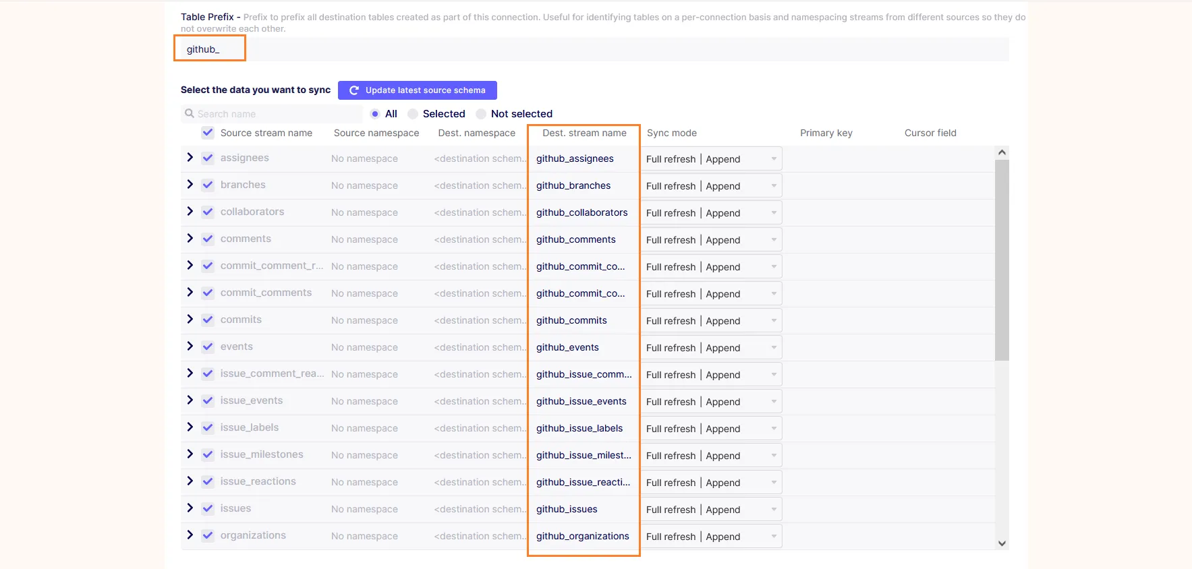
Task: Uncheck the issue_reactions stream checkbox
Action: click(x=208, y=481)
